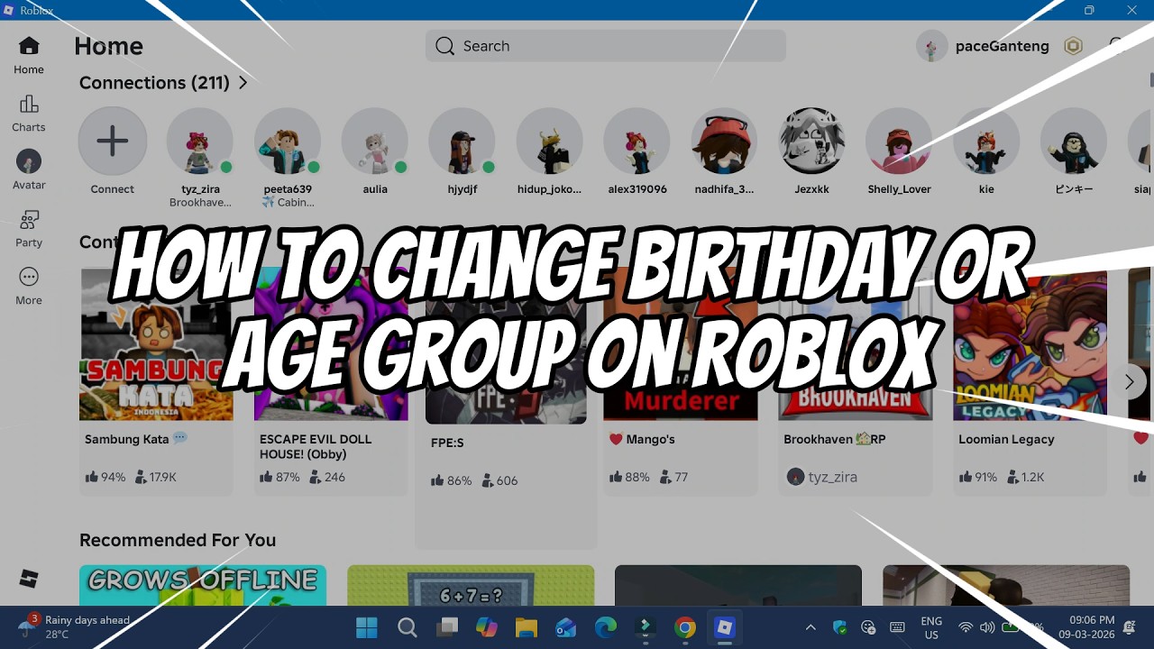
Task: Switch to Roblox taskbar icon
Action: pos(725,627)
